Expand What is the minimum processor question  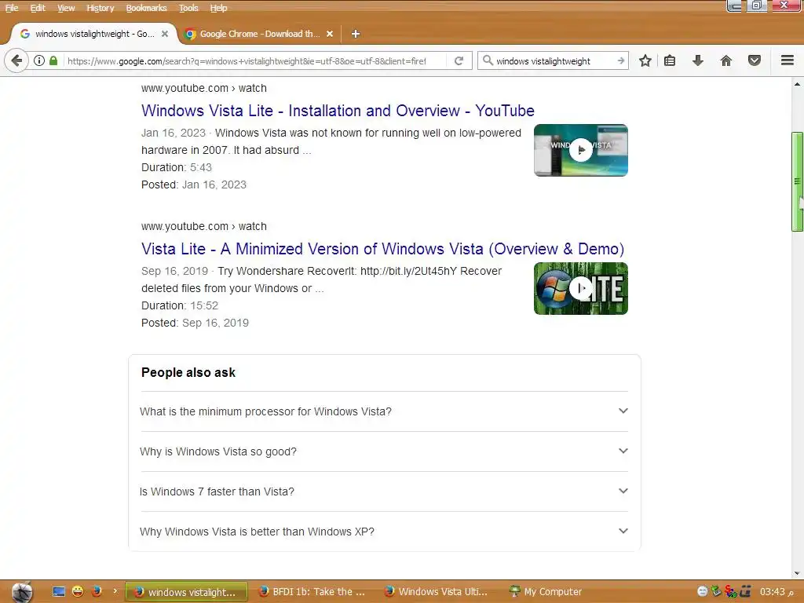(384, 411)
